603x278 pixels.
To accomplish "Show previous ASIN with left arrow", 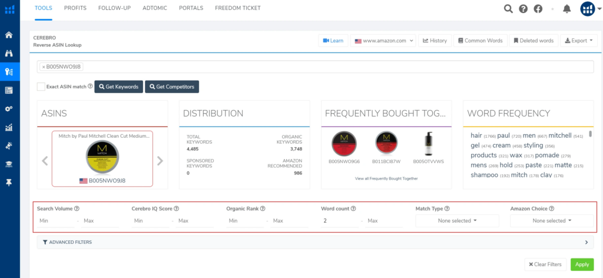I will 45,161.
